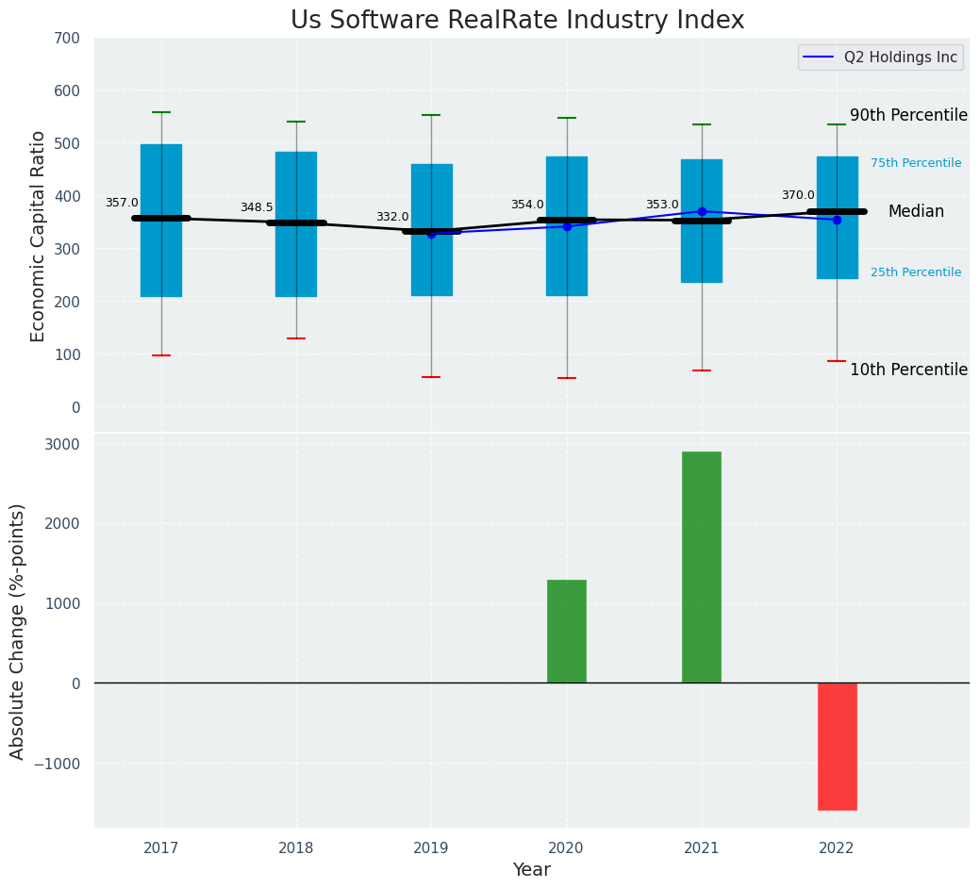Select the 75th Percentile label
The image size is (980, 888).
pyautogui.click(x=915, y=163)
